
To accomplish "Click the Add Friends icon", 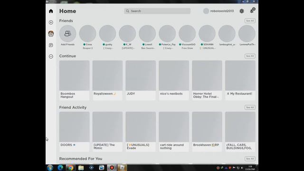I will click(67, 34).
